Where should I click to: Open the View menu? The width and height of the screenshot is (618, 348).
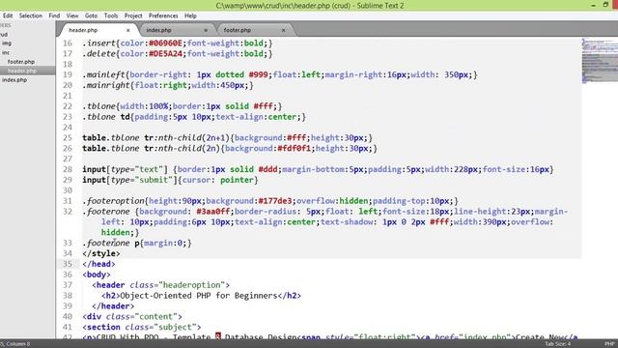click(72, 15)
